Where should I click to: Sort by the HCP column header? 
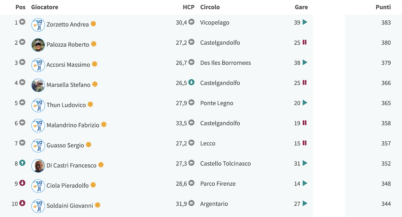[188, 7]
